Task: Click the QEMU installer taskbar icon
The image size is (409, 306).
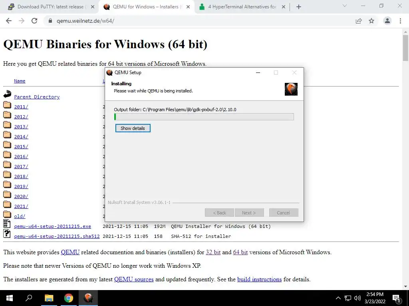Action: tap(88, 298)
